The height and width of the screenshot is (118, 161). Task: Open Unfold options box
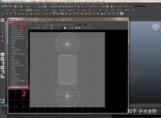(x=27, y=70)
